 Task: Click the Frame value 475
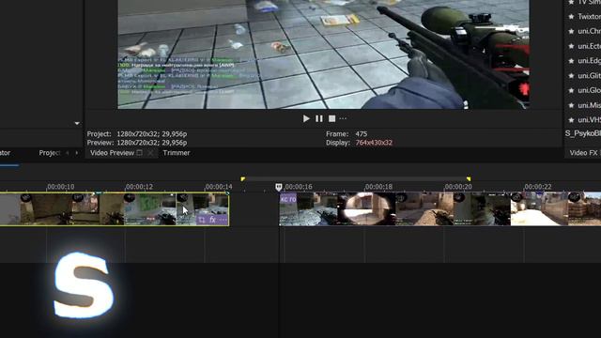tap(361, 133)
